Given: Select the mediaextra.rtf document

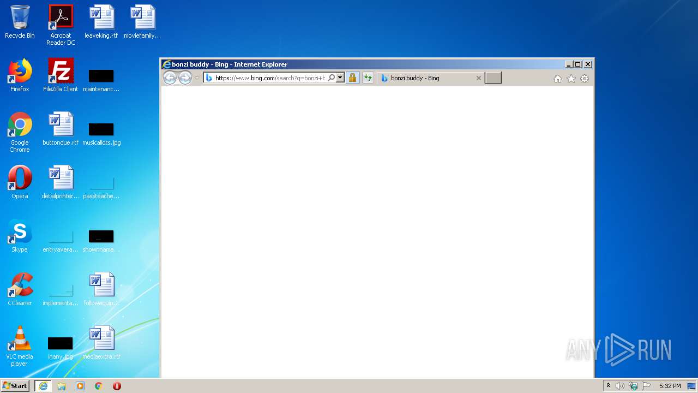Looking at the screenshot, I should tap(101, 343).
